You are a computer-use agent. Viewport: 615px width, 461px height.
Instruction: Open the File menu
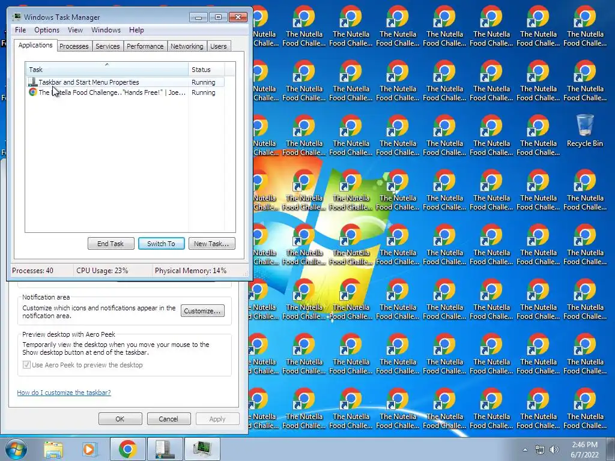pyautogui.click(x=20, y=30)
